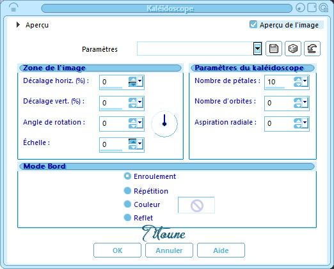Click the reset to default arrow icon
Screen dimensions: 334x269
(312, 49)
